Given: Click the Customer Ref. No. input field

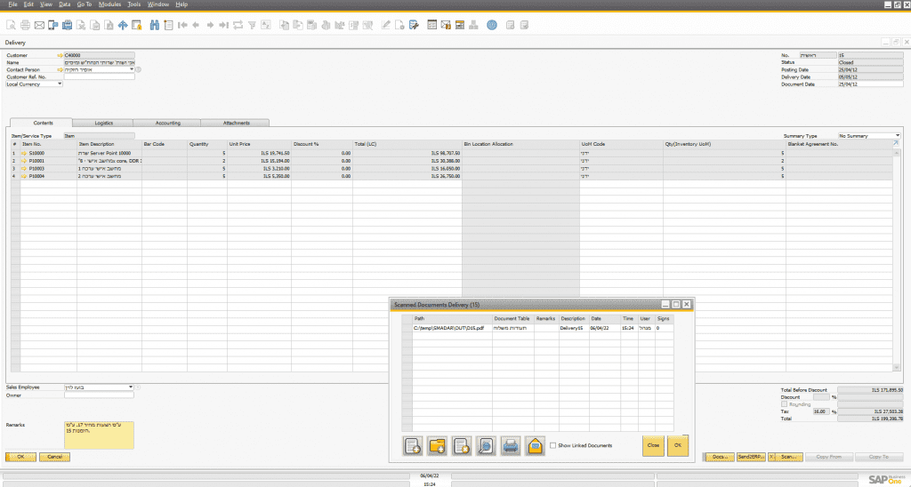Looking at the screenshot, I should 99,76.
